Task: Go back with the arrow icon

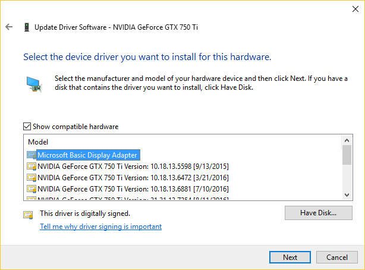Action: (x=9, y=27)
